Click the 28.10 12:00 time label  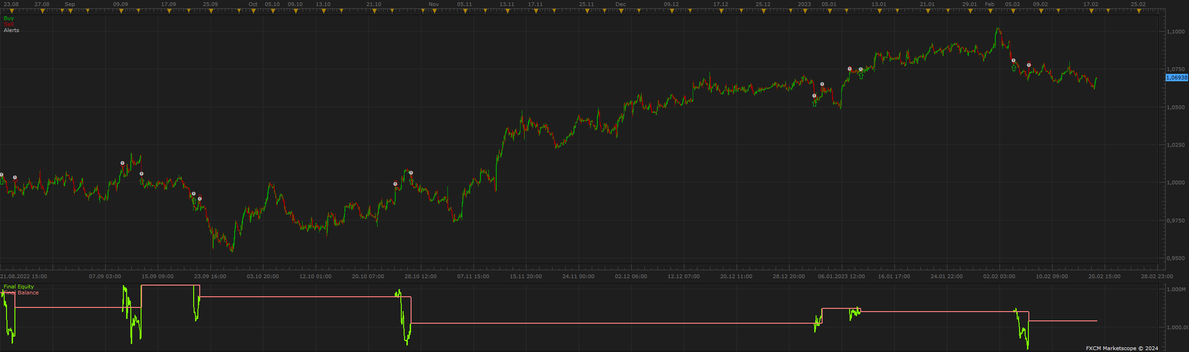coord(420,276)
